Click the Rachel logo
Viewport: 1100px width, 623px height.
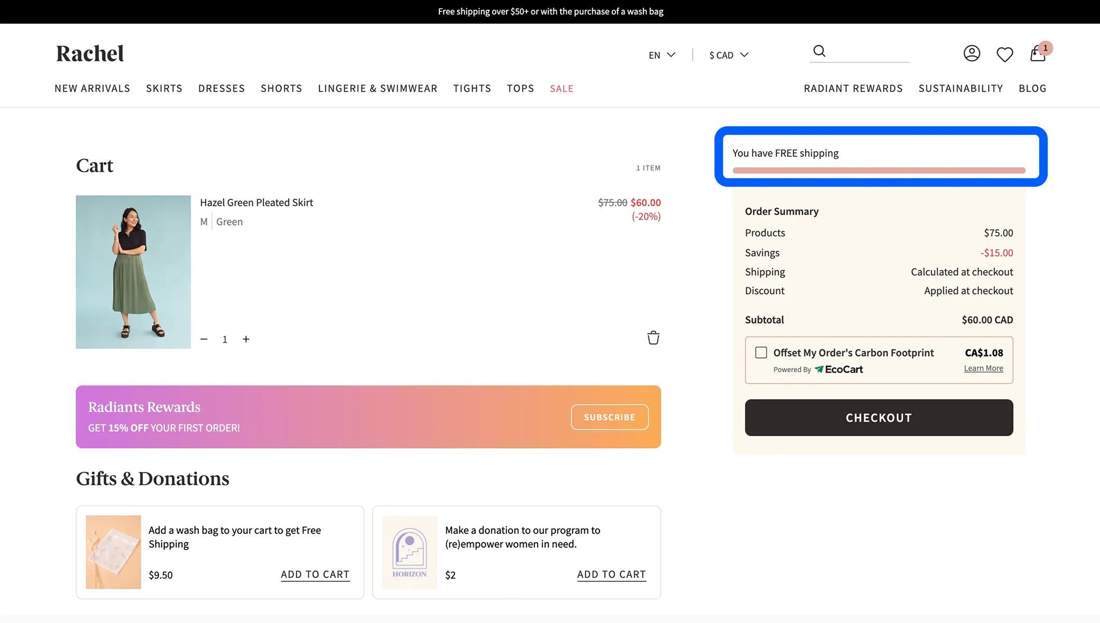(90, 54)
